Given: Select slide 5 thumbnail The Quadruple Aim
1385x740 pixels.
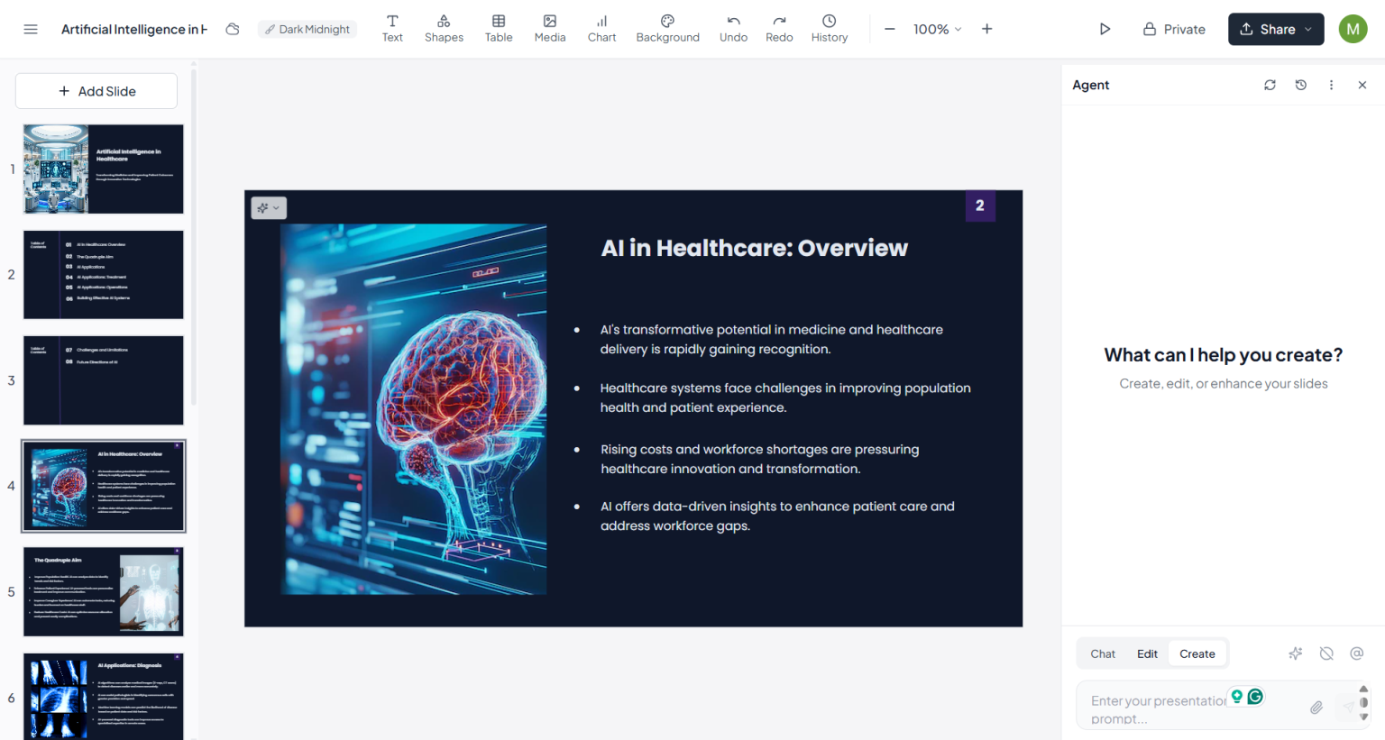Looking at the screenshot, I should [x=104, y=591].
